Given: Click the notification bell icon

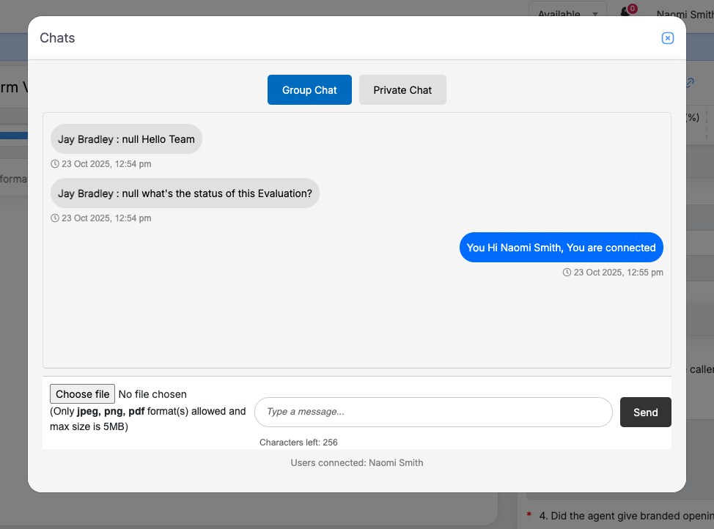Looking at the screenshot, I should click(x=625, y=12).
